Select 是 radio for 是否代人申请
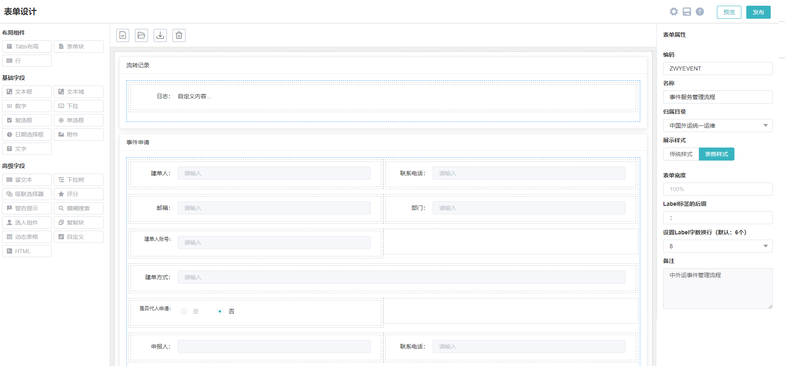The height and width of the screenshot is (366, 785). [x=184, y=311]
